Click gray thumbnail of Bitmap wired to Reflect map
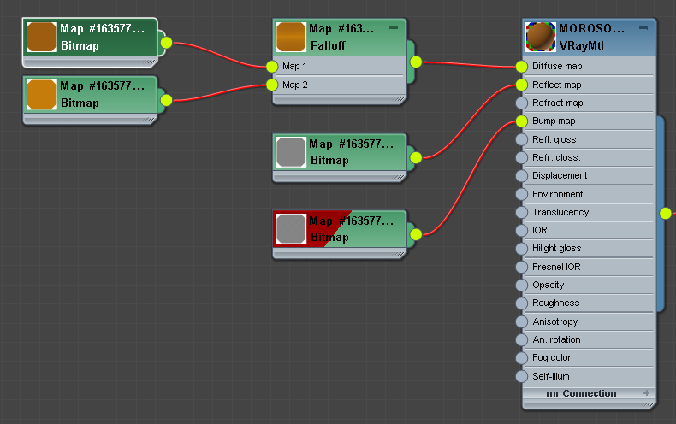The height and width of the screenshot is (424, 676). click(291, 152)
